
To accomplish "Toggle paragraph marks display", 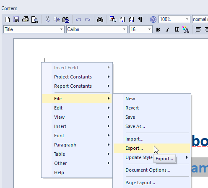I will [x=140, y=19].
